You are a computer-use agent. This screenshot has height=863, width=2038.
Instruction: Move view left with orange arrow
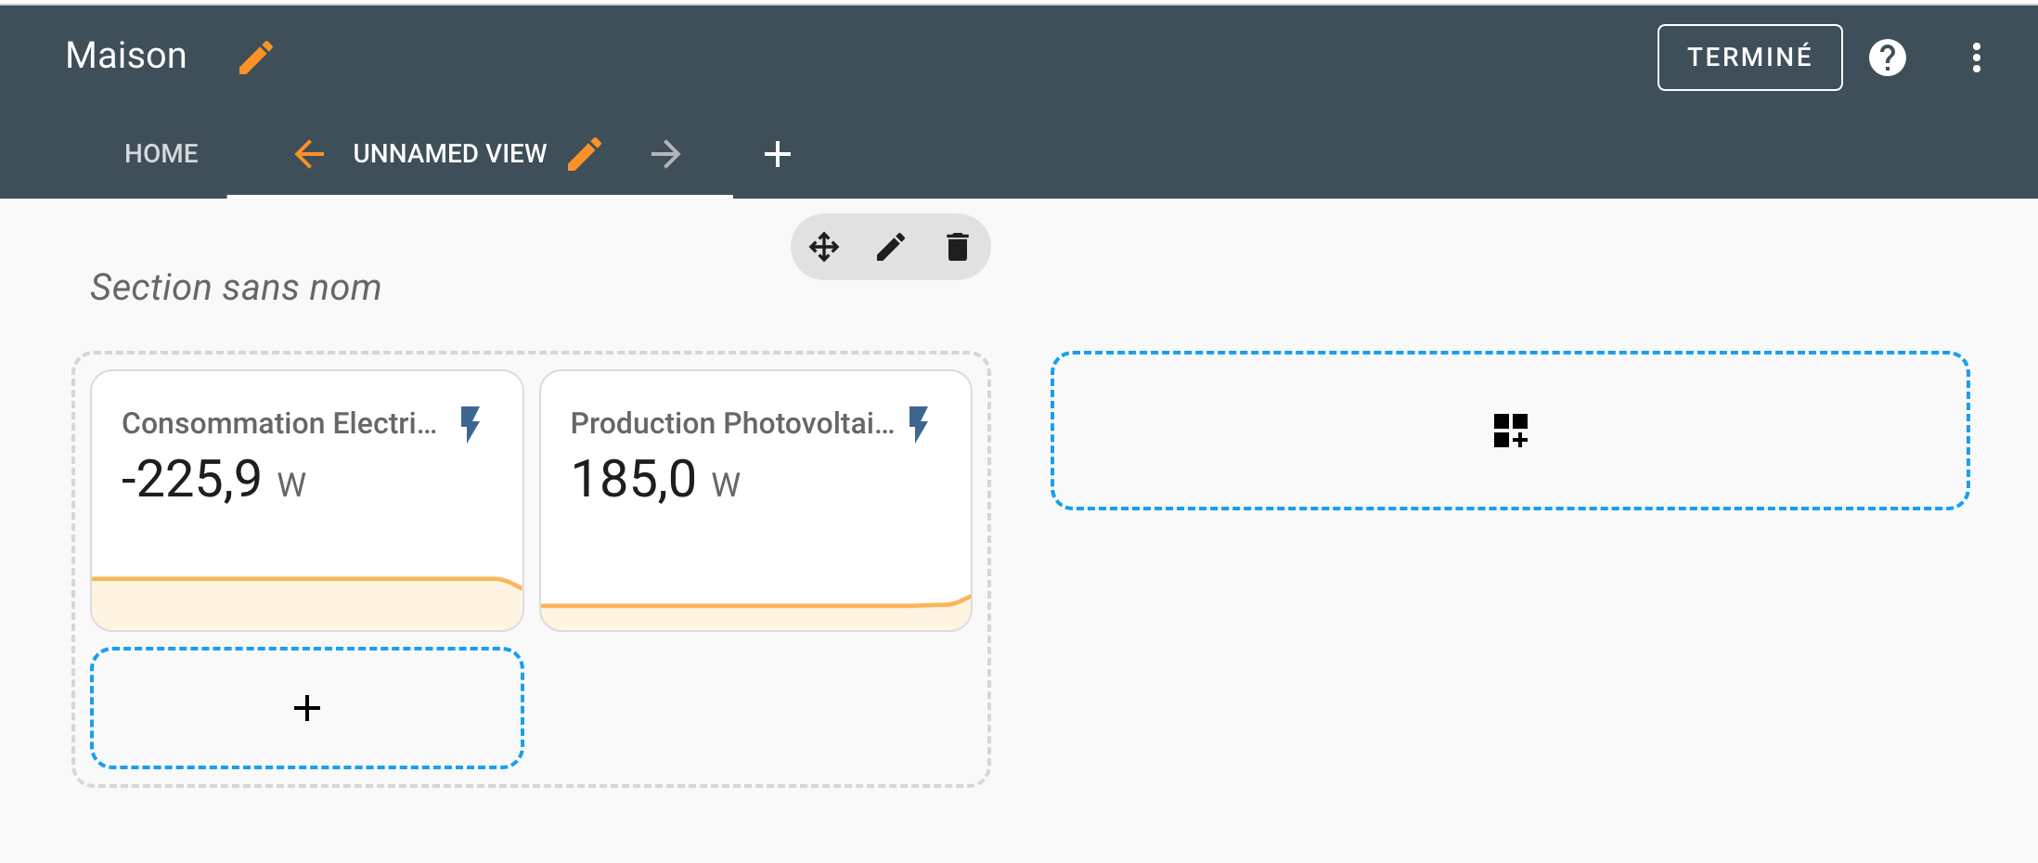click(309, 154)
